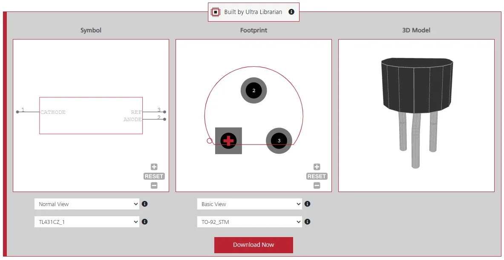The width and height of the screenshot is (504, 260).
Task: Click the Symbol heading
Action: point(91,30)
